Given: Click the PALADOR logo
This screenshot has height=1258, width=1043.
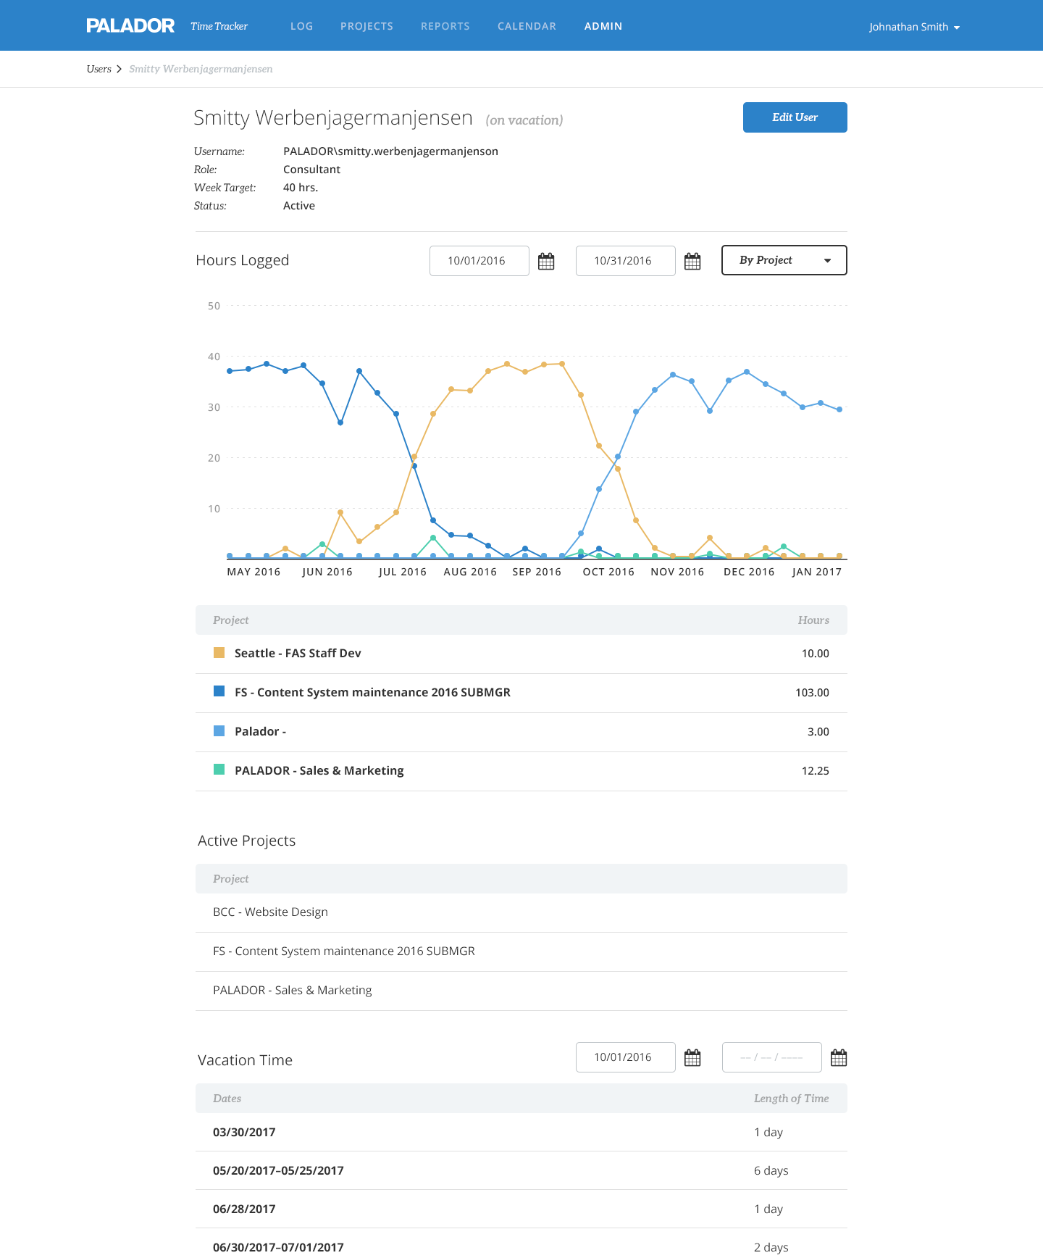Looking at the screenshot, I should 130,26.
